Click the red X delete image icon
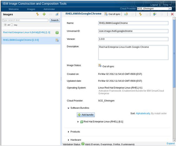Viewport: 176px width, 146px height. 172,14
